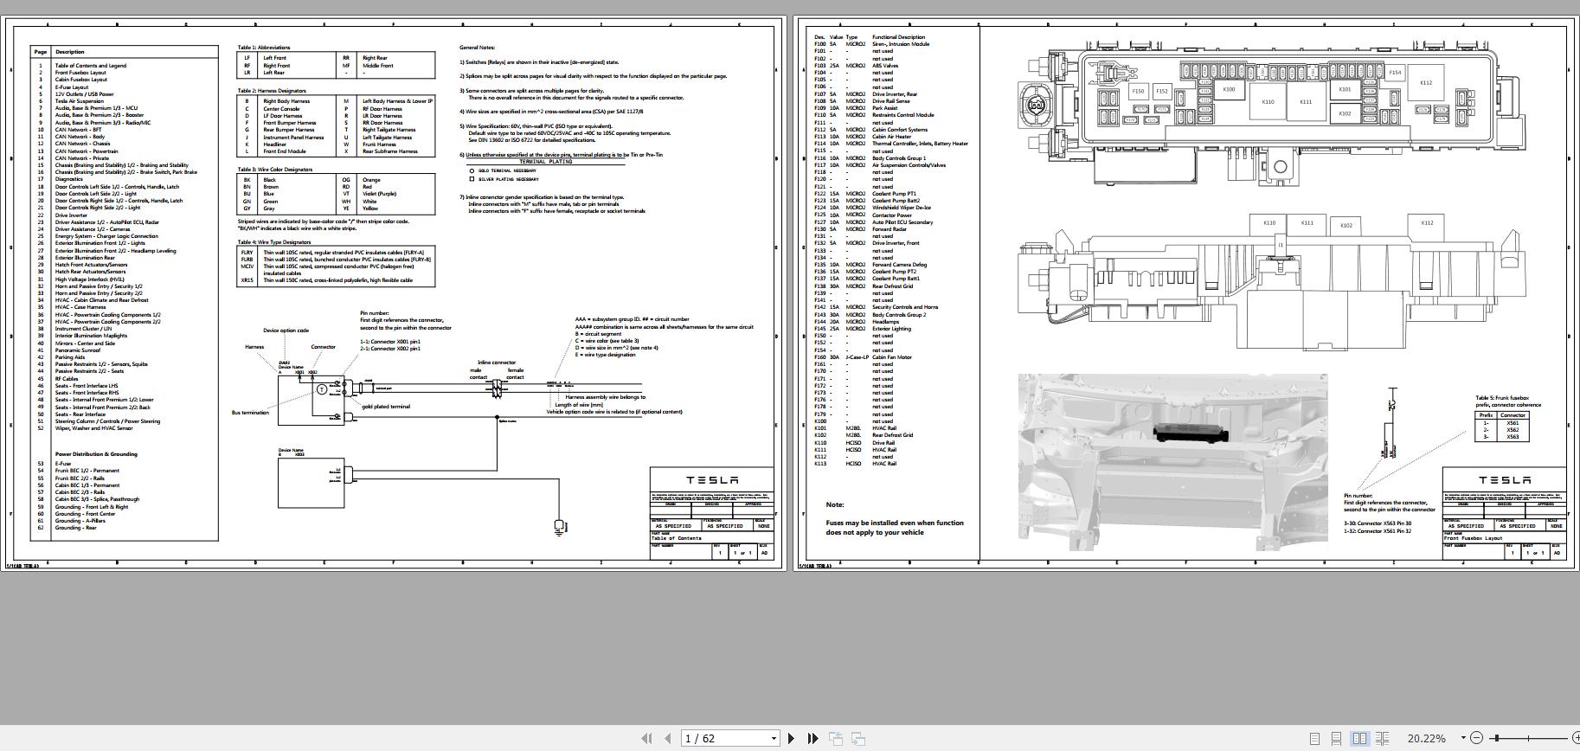The width and height of the screenshot is (1580, 751).
Task: Open the page number dropdown
Action: click(774, 738)
